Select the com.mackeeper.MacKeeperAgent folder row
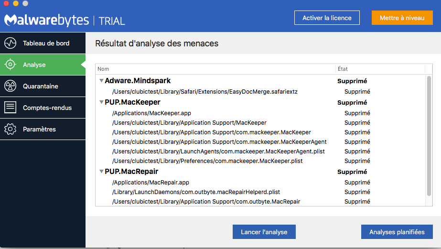The image size is (441, 249). 260,142
